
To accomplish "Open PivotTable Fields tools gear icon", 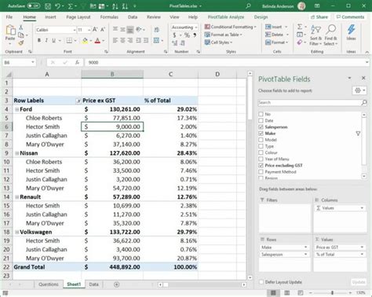I will [x=358, y=90].
